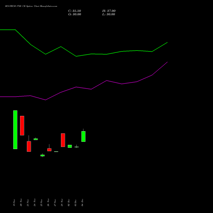The image size is (213, 213).
Task: Select the red candle for 28 Nov
Action: 63,140
